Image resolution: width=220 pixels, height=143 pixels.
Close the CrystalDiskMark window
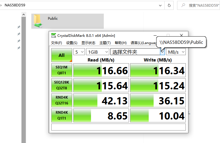click(181, 35)
